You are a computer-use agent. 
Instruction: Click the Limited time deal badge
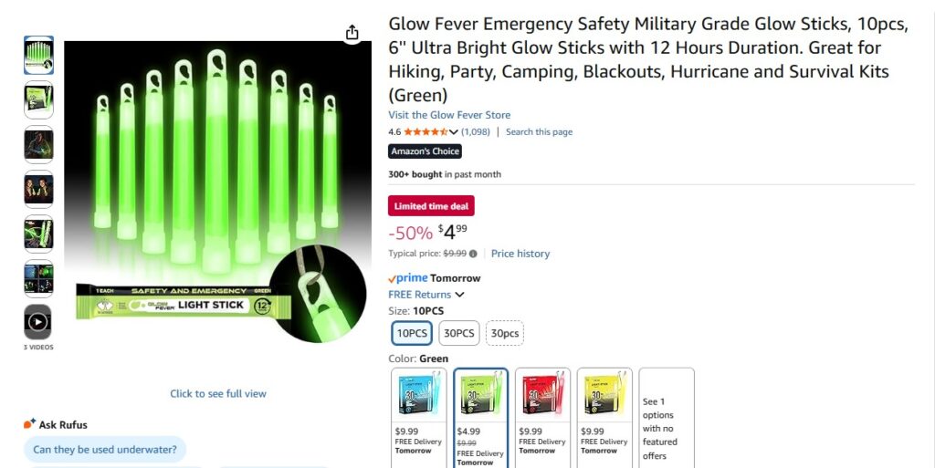pos(431,206)
